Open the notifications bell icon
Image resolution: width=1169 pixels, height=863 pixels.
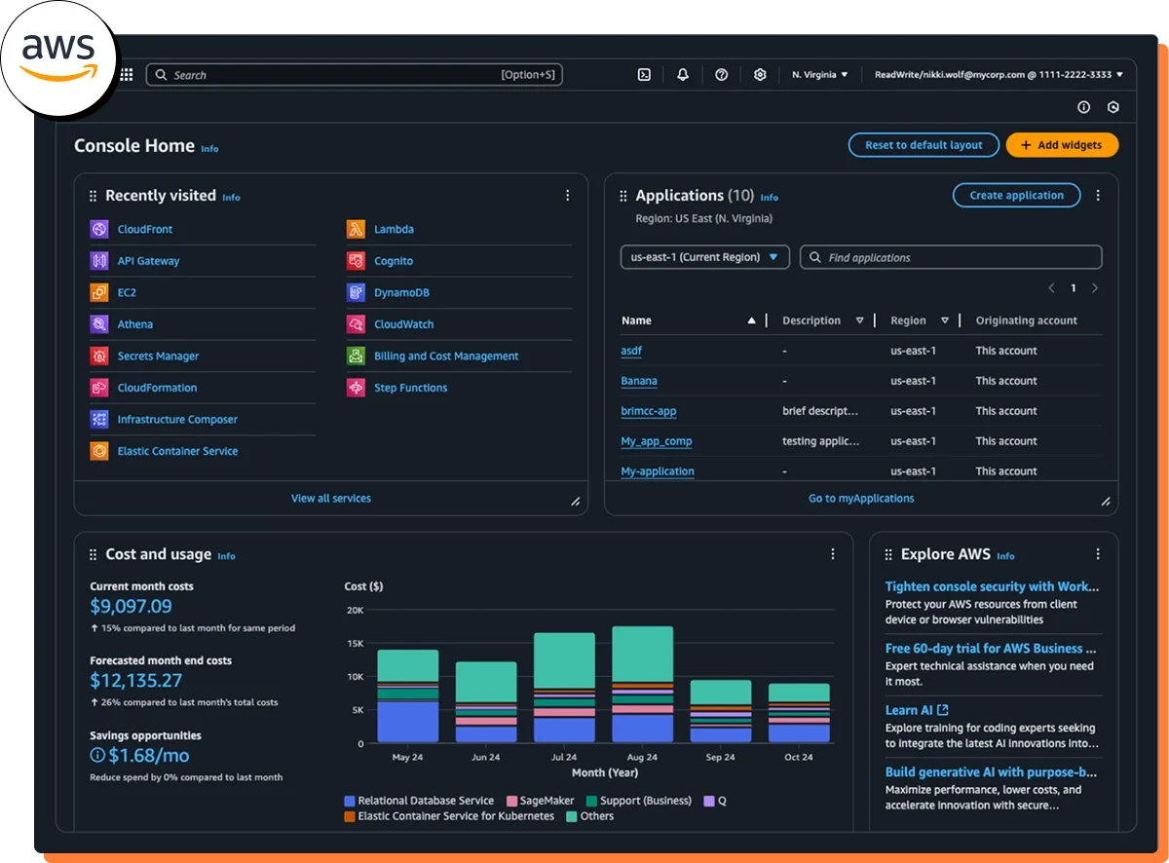coord(683,75)
